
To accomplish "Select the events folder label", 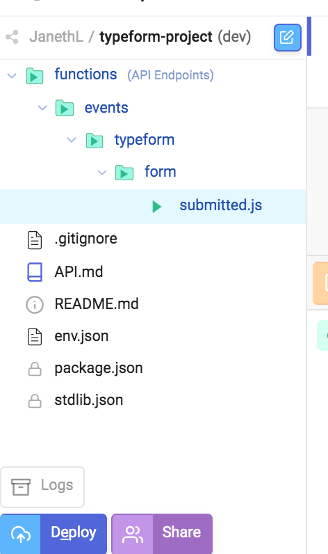I will tap(106, 108).
